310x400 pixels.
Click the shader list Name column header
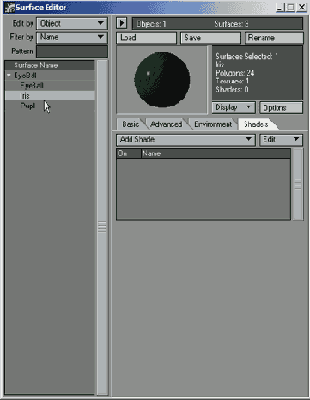click(x=216, y=154)
